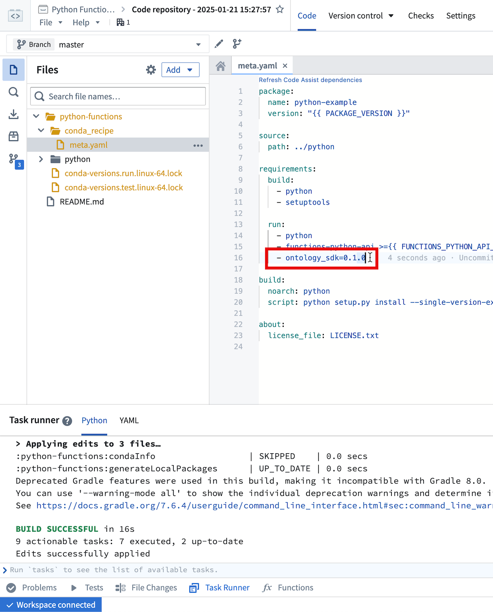Click the Workspace connected status indicator
Viewport: 493px width, 612px height.
point(51,605)
